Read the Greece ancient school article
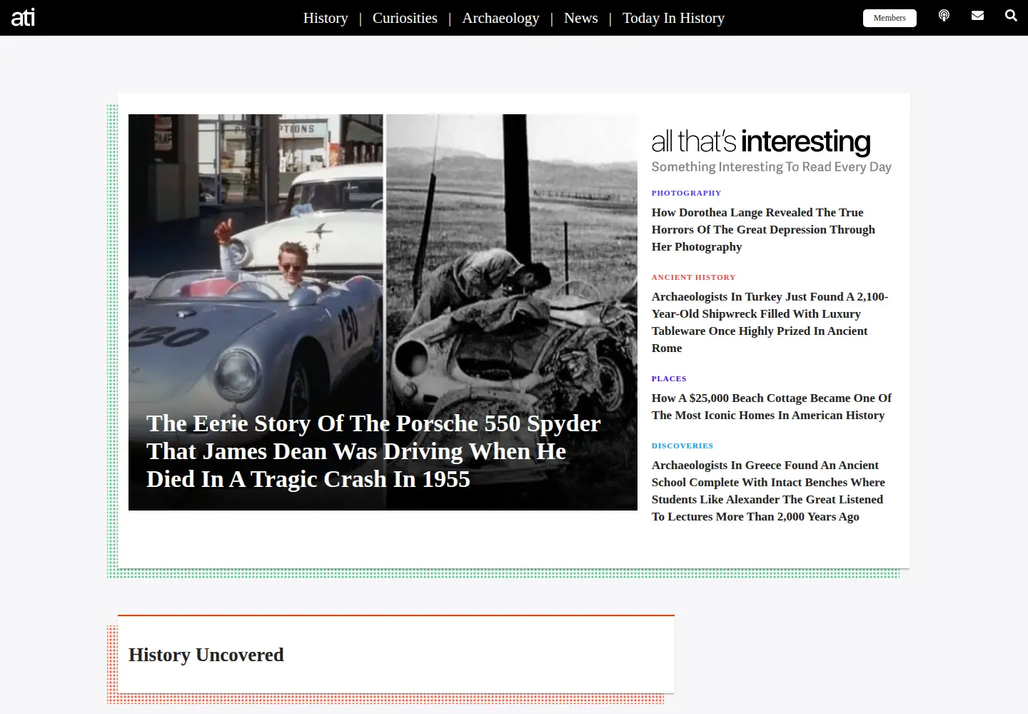 click(768, 491)
